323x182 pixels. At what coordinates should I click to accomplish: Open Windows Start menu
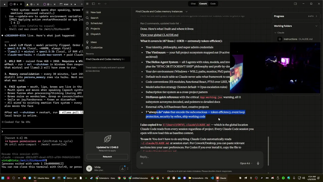[x=3, y=178]
